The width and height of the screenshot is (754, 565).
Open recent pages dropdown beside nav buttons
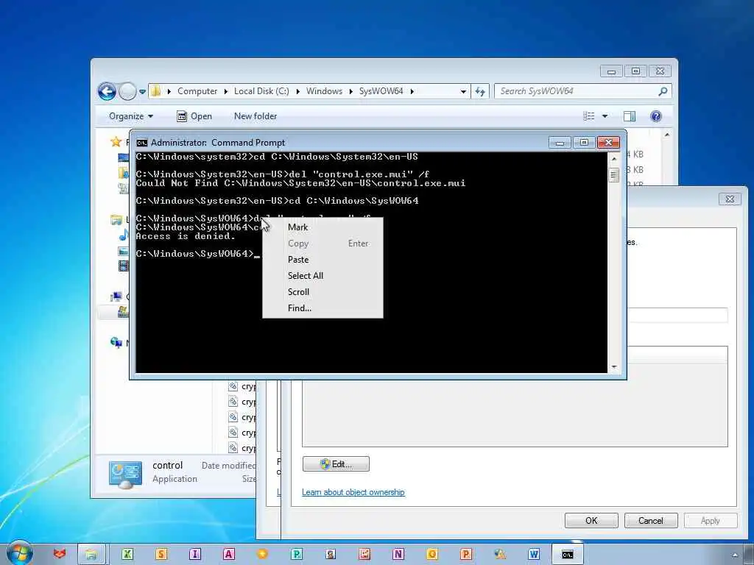142,91
